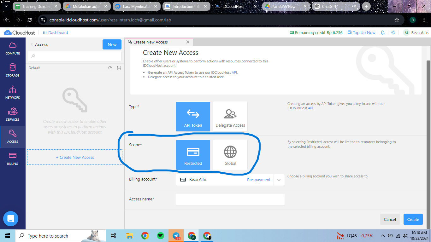The width and height of the screenshot is (431, 242).
Task: Open the Billing section in sidebar
Action: 13,159
